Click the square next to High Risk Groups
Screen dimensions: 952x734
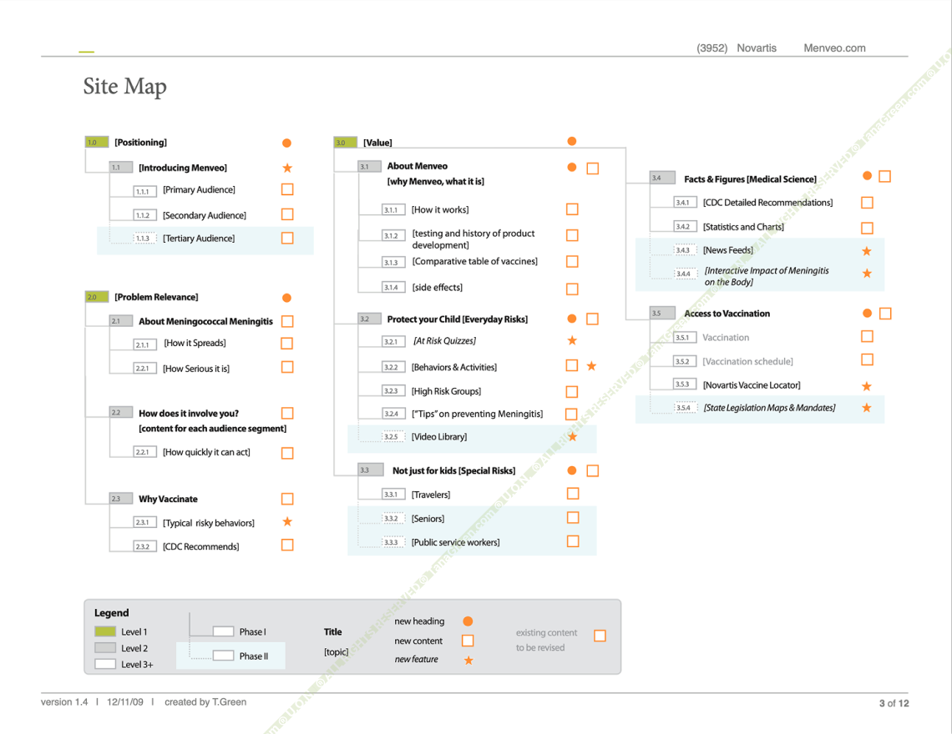tap(572, 392)
